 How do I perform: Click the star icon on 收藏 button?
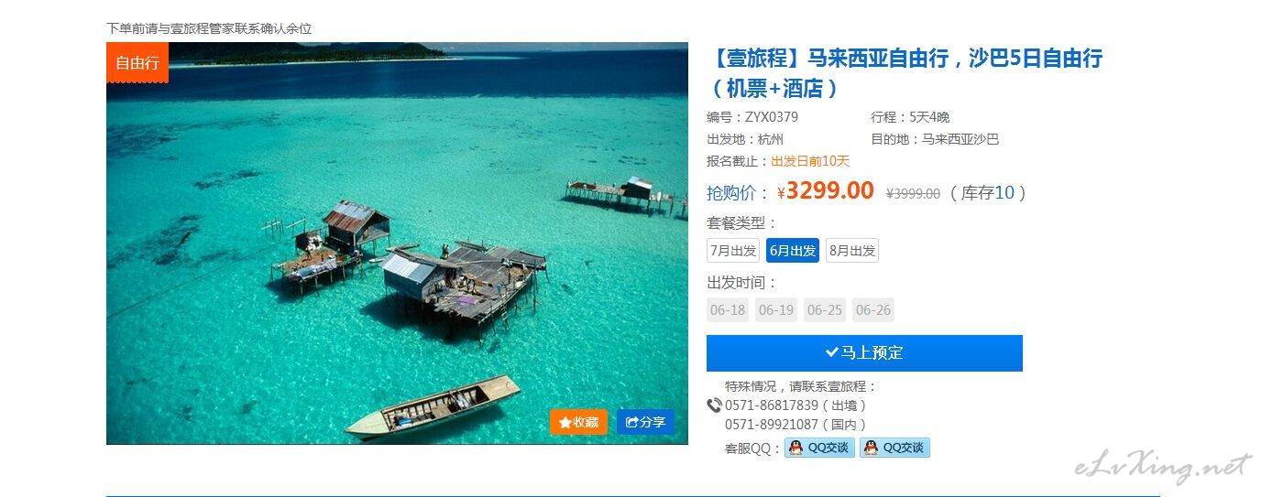tap(565, 422)
